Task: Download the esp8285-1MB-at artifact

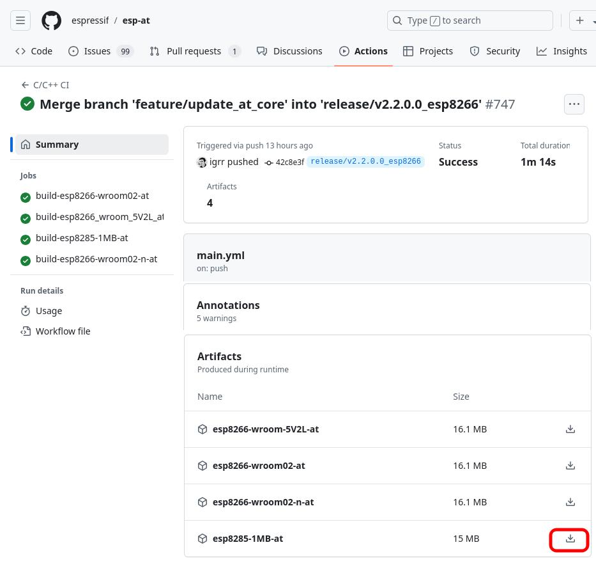Action: [x=570, y=539]
